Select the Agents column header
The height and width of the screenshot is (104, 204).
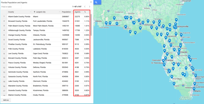pyautogui.click(x=78, y=12)
